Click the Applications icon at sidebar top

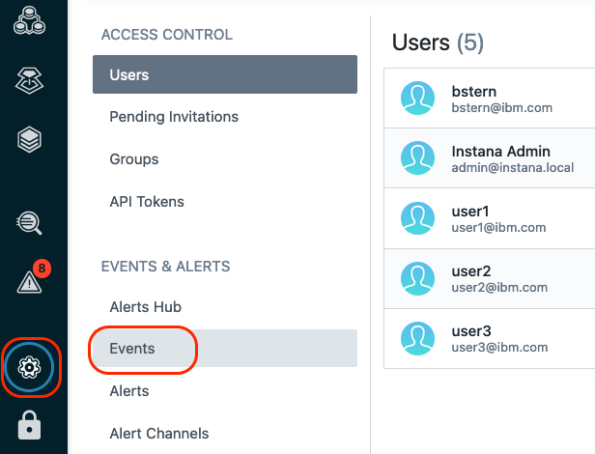tap(29, 20)
